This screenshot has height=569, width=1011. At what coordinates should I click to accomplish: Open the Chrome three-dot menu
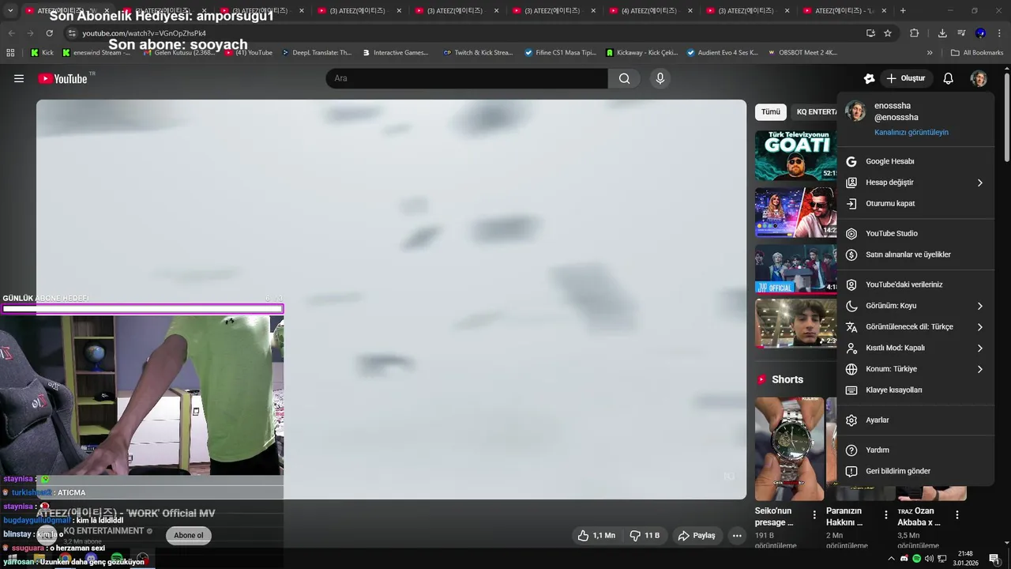(999, 33)
